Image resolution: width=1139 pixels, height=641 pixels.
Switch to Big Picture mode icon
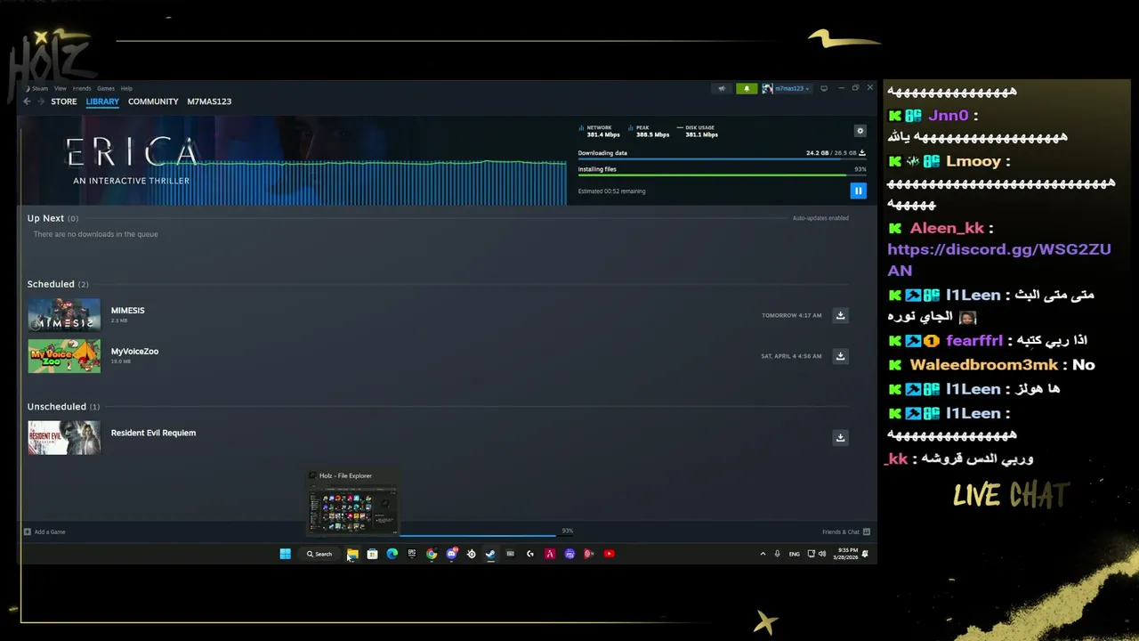click(x=824, y=88)
